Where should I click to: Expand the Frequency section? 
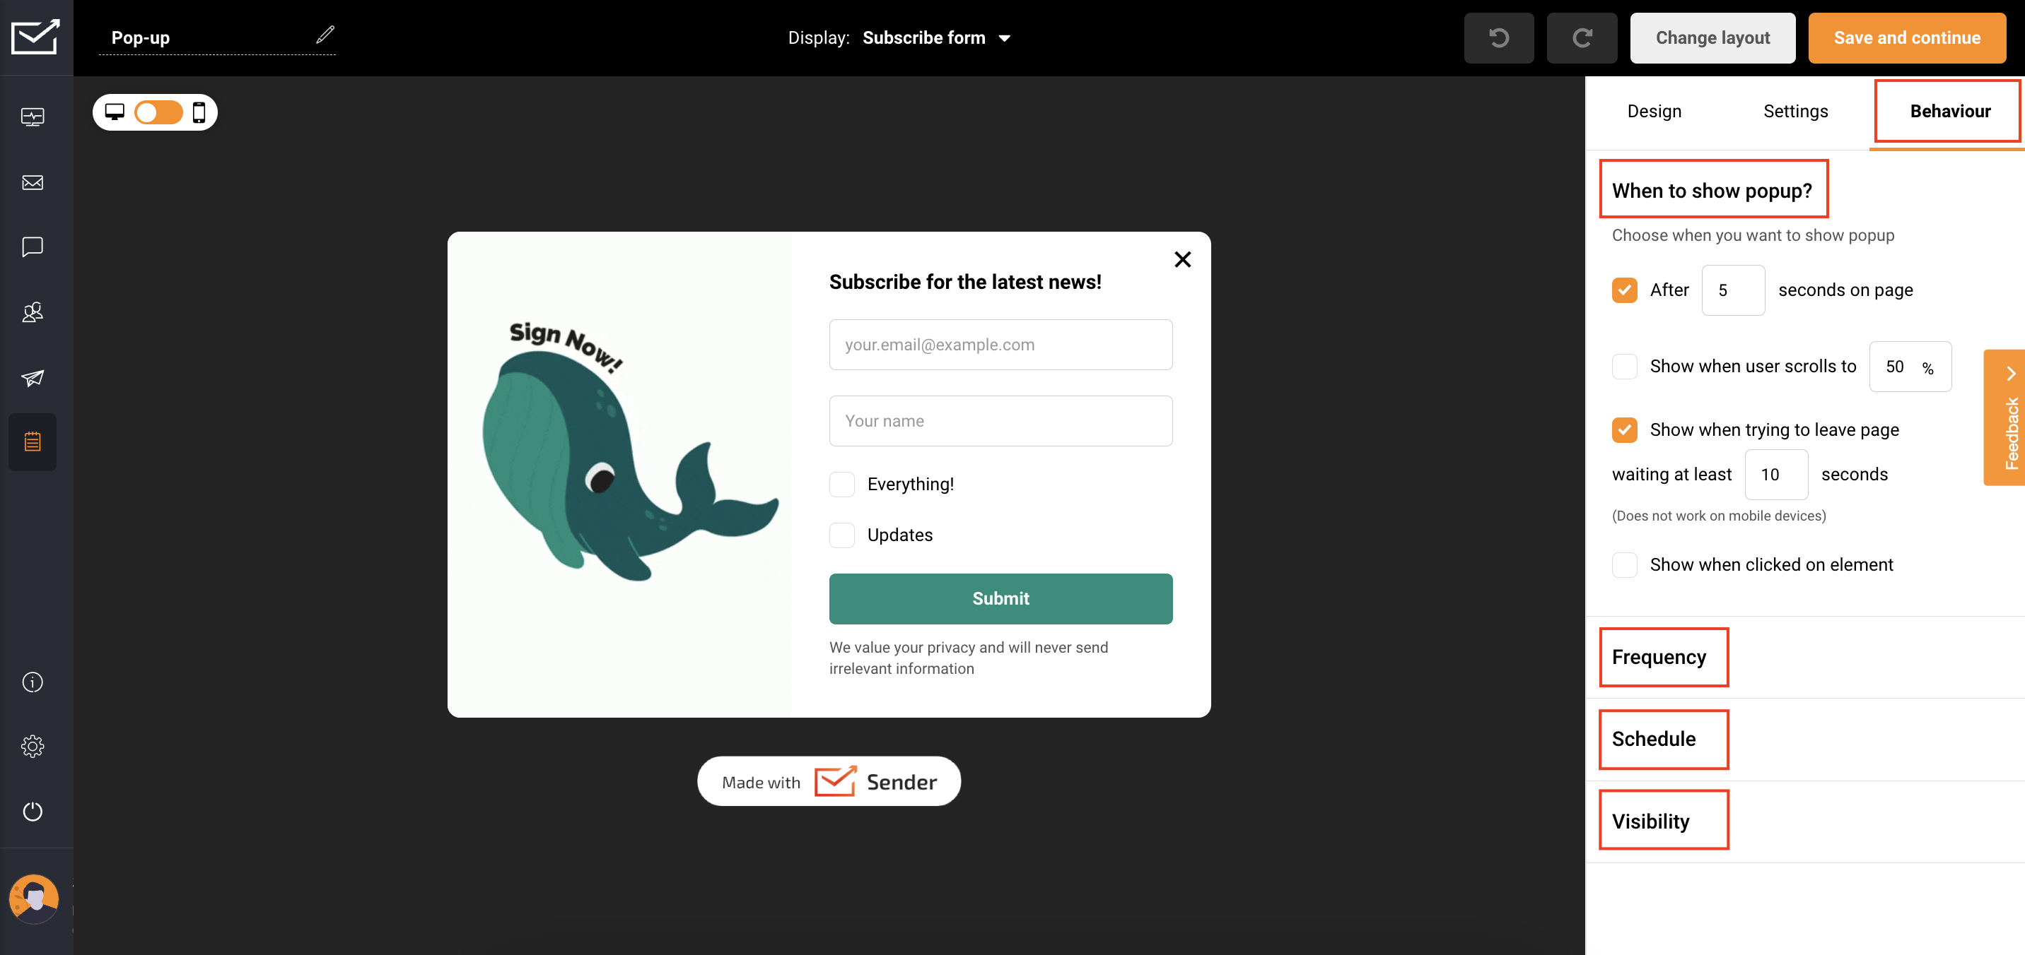1659,657
